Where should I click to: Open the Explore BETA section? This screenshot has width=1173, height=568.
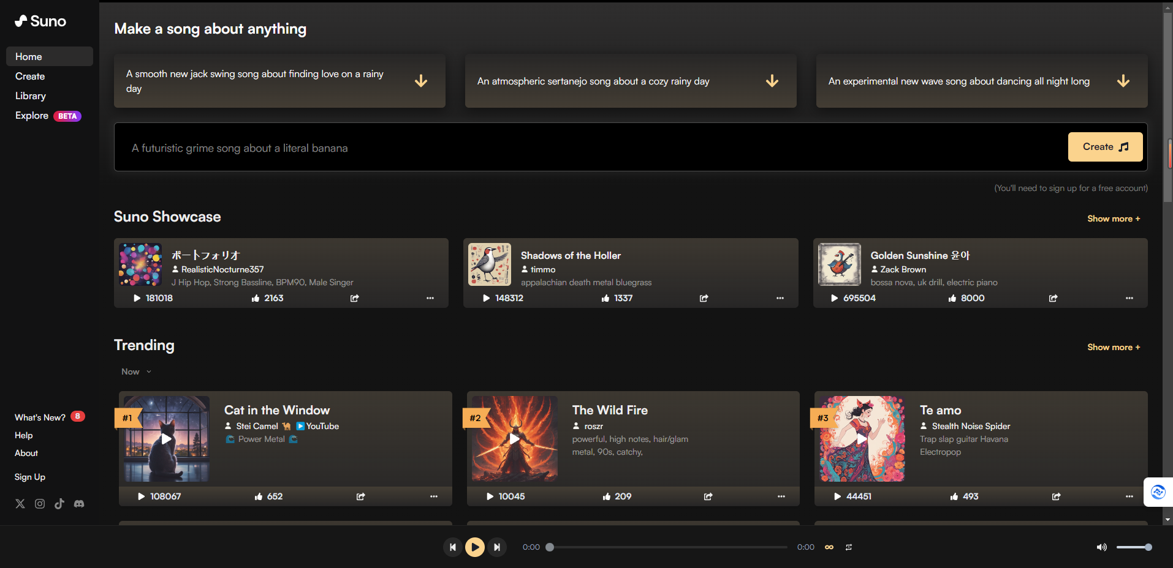click(32, 116)
